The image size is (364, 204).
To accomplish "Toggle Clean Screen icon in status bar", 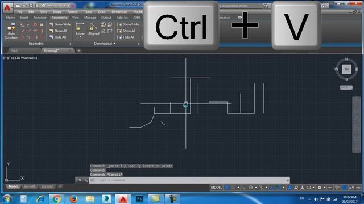I will 351,188.
